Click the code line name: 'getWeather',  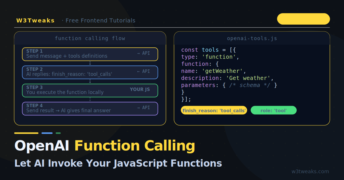tap(214, 71)
